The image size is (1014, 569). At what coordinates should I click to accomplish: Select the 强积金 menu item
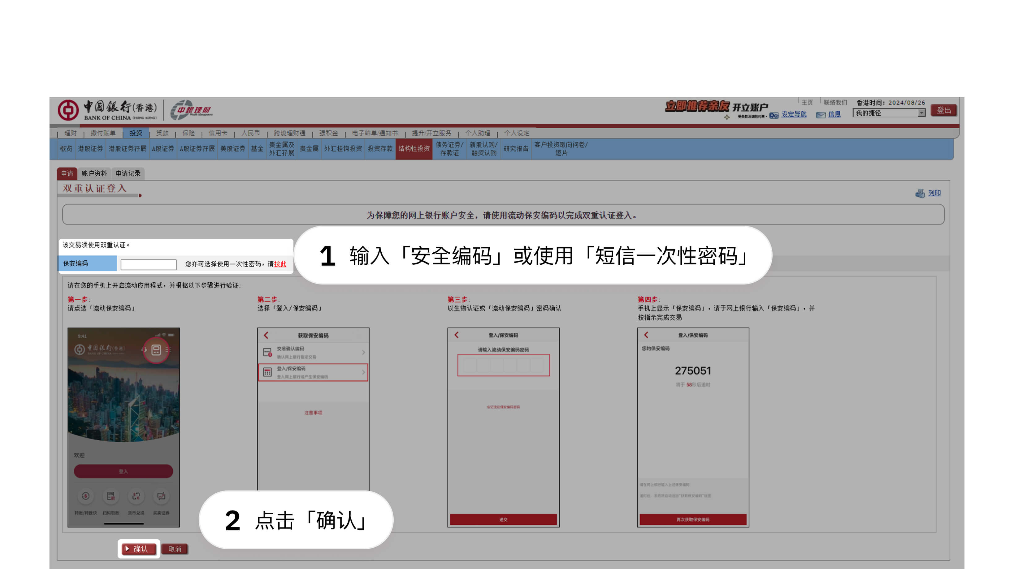pyautogui.click(x=329, y=133)
